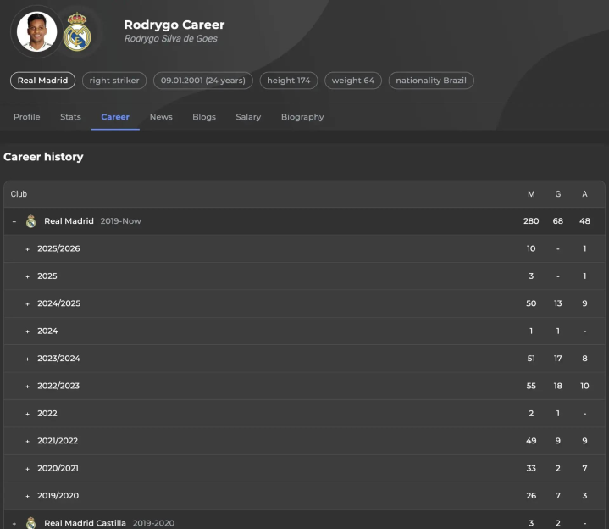
Task: Click the Career history heading
Action: click(43, 157)
